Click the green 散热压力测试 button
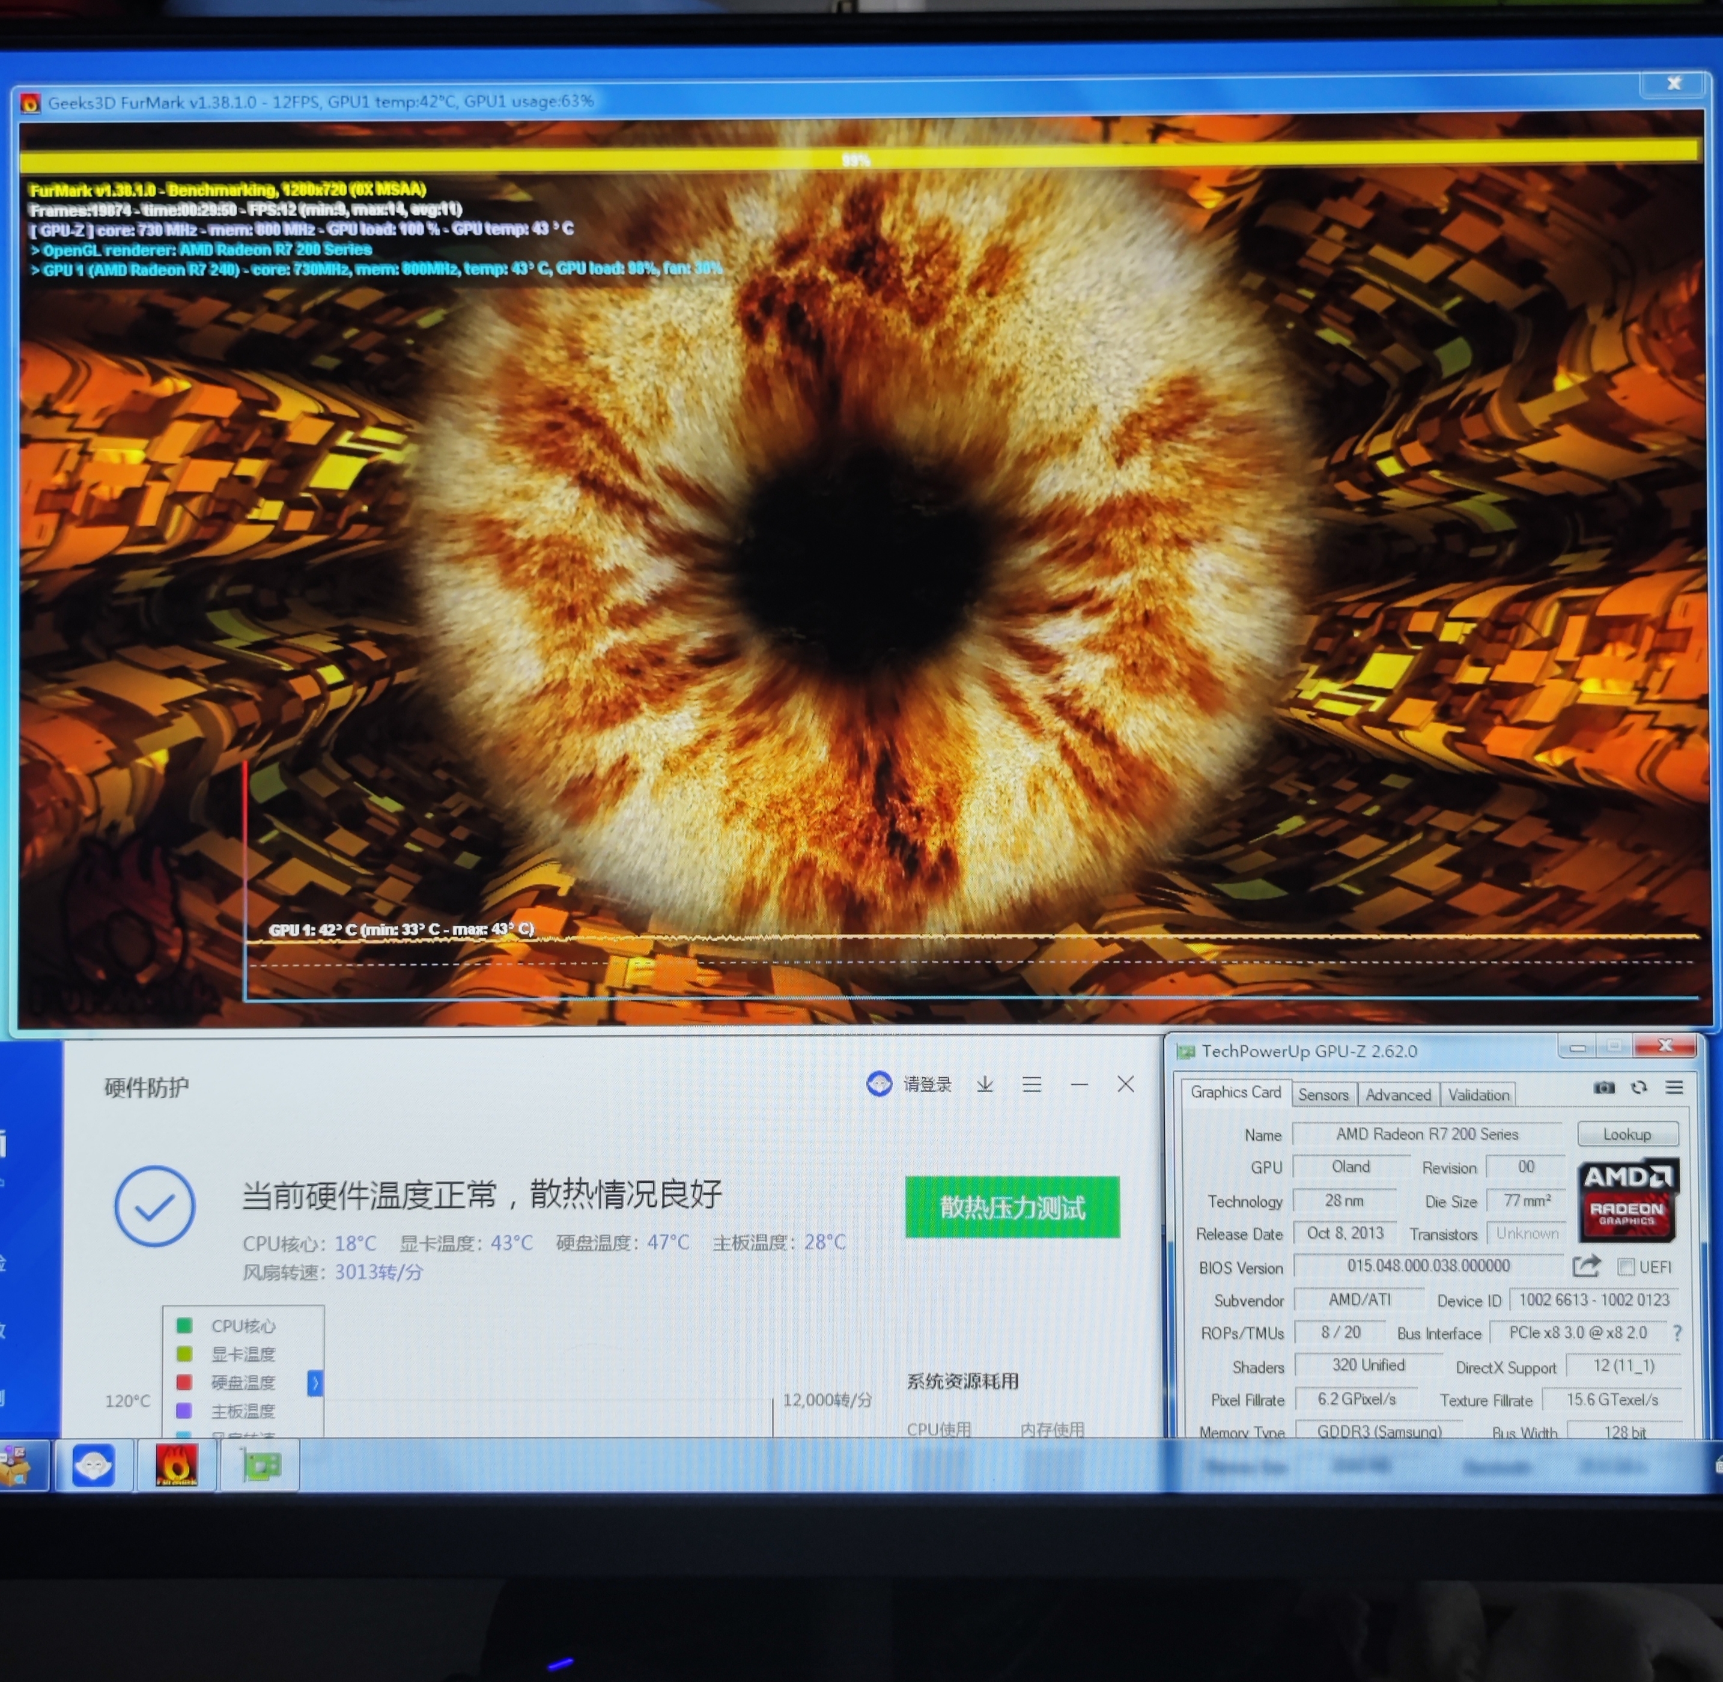The height and width of the screenshot is (1682, 1723). point(1013,1207)
